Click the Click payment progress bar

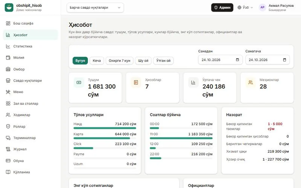105,148
